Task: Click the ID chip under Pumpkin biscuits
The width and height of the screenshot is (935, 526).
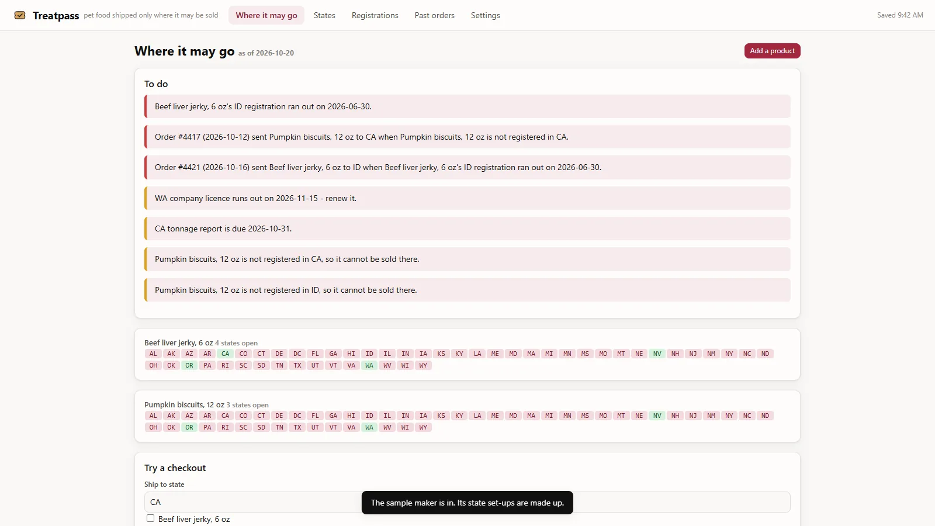Action: [369, 416]
